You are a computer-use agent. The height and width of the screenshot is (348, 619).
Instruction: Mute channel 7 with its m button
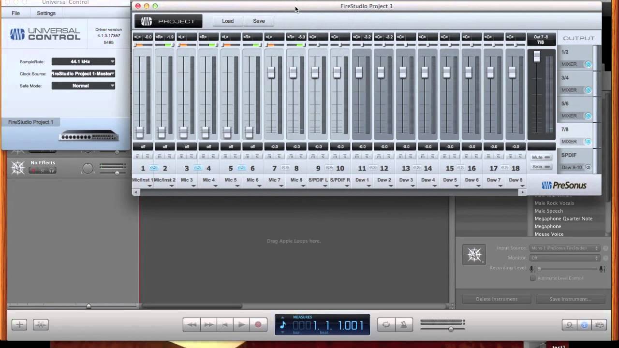269,156
